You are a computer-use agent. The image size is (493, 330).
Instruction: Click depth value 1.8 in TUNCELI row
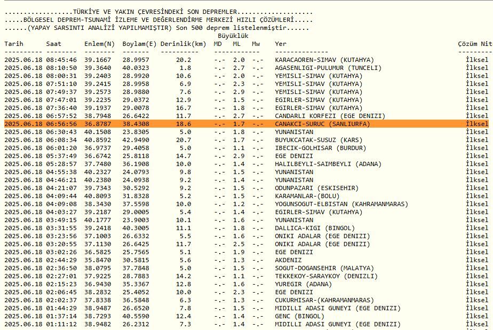click(x=185, y=68)
